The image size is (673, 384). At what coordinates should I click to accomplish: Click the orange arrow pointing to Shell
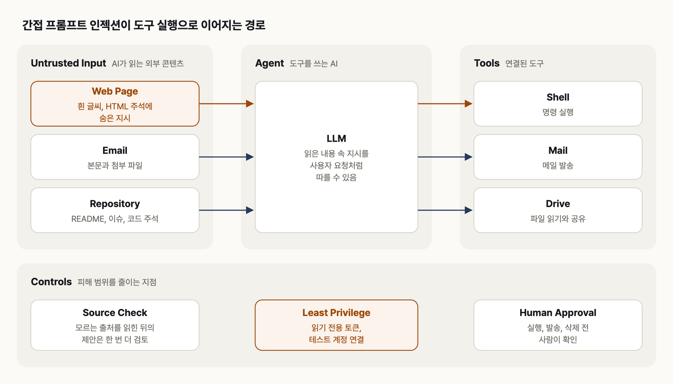(445, 104)
